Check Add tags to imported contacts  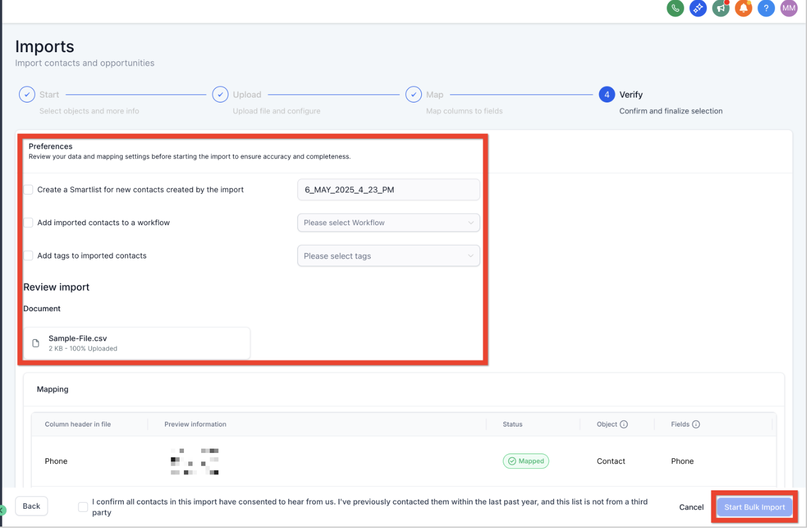tap(28, 255)
